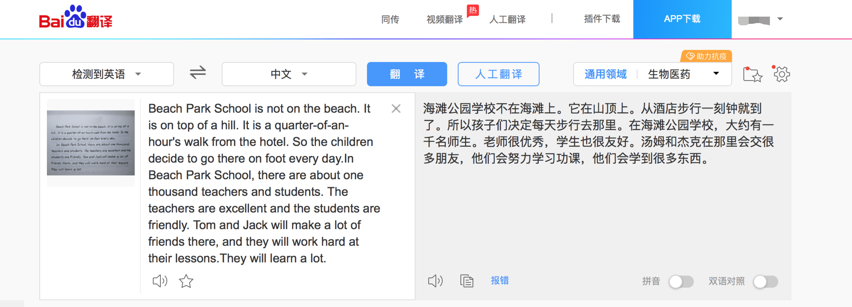The image size is (852, 307).
Task: Click the blue 翻译 button
Action: (407, 74)
